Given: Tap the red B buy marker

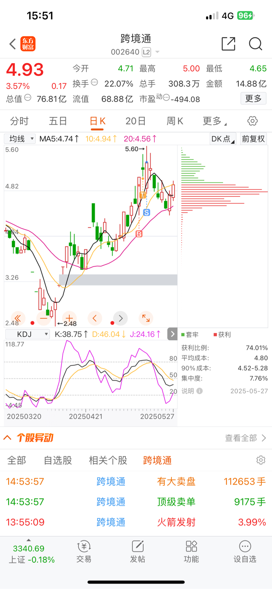Looking at the screenshot, I should pyautogui.click(x=139, y=234).
